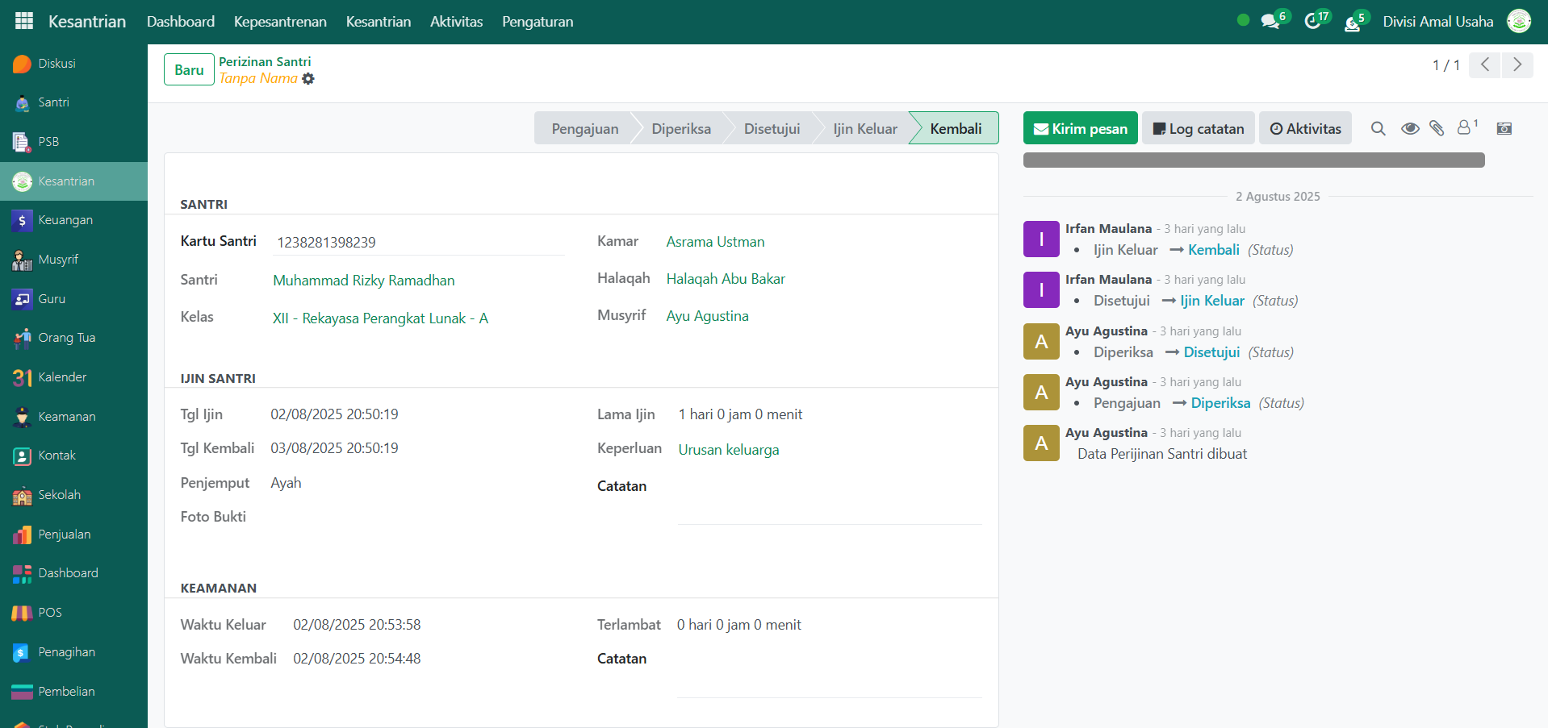Open Divisi Amal Usaha user menu
The width and height of the screenshot is (1548, 728).
(x=1437, y=22)
